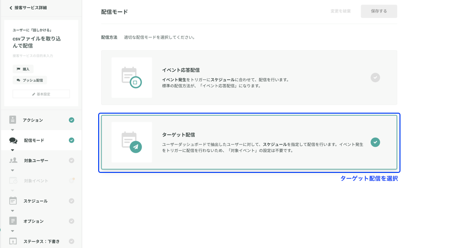Click the イベント応答配信 calendar icon

[132, 78]
